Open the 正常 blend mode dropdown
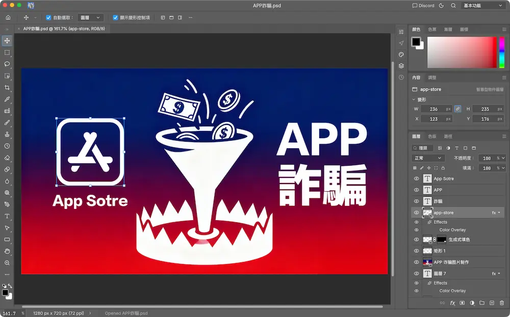 pos(427,158)
